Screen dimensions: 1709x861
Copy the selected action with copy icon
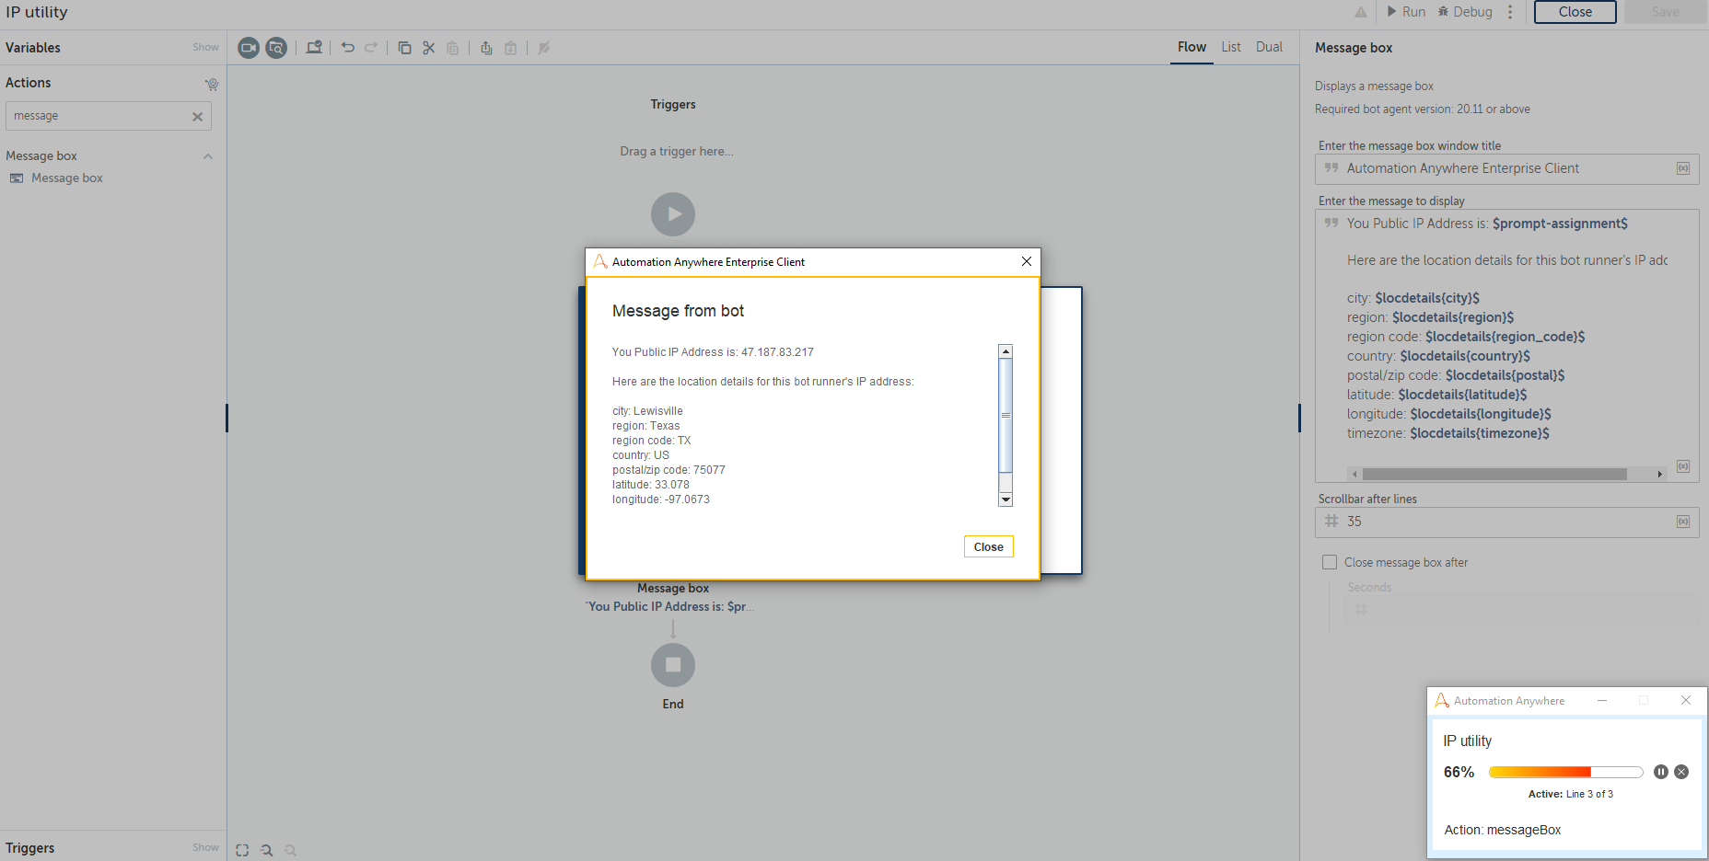[x=404, y=48]
